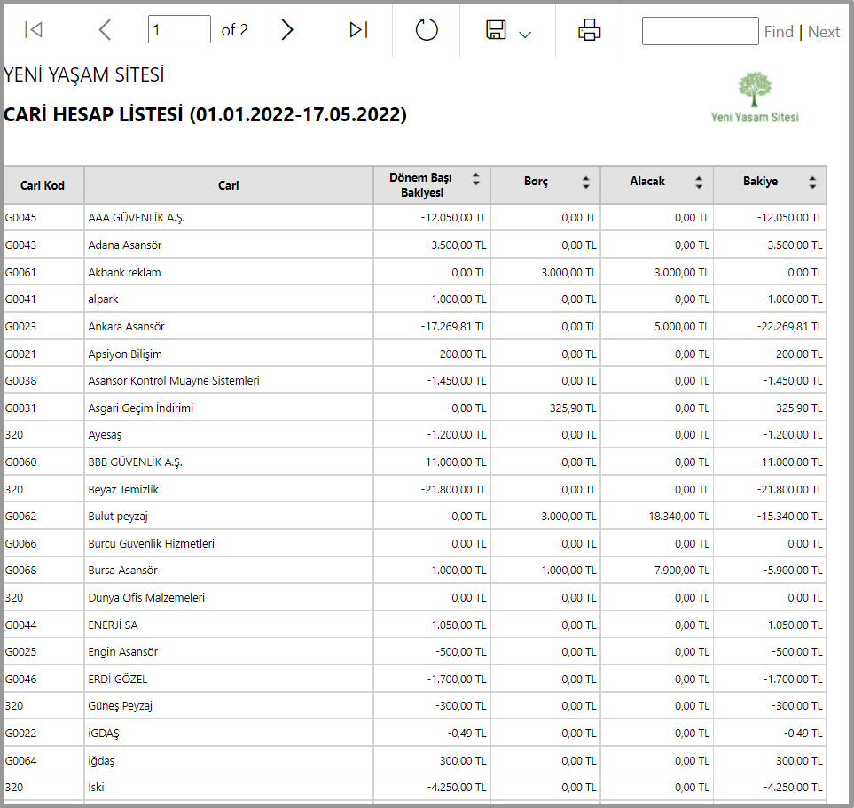Viewport: 854px width, 808px height.
Task: Go to the next report page
Action: [x=287, y=30]
